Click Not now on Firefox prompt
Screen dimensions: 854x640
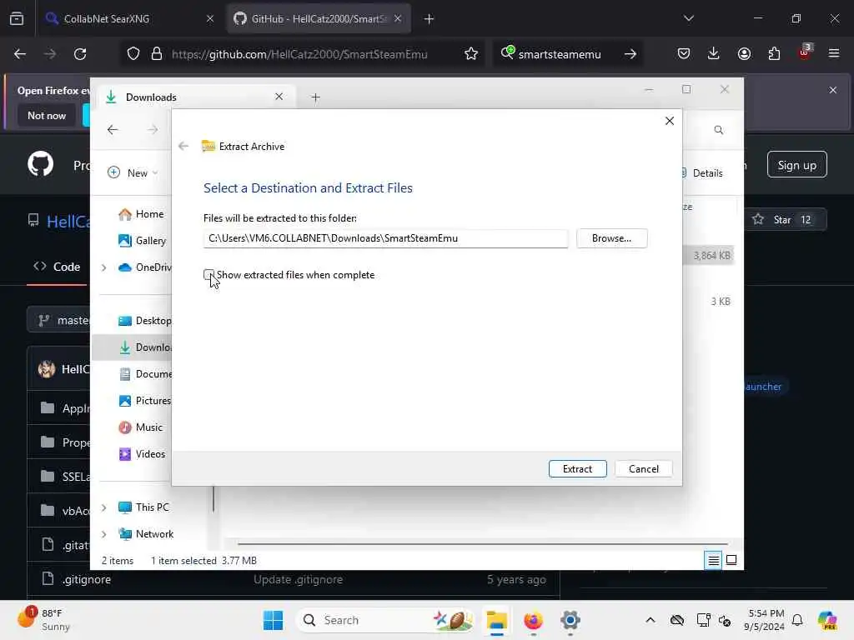pyautogui.click(x=47, y=115)
